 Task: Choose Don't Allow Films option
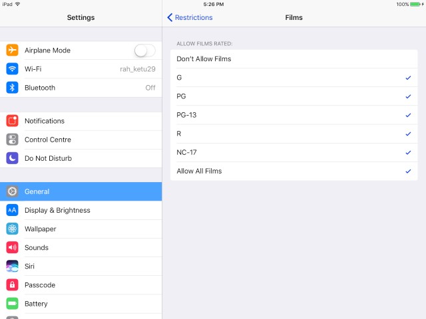(294, 59)
